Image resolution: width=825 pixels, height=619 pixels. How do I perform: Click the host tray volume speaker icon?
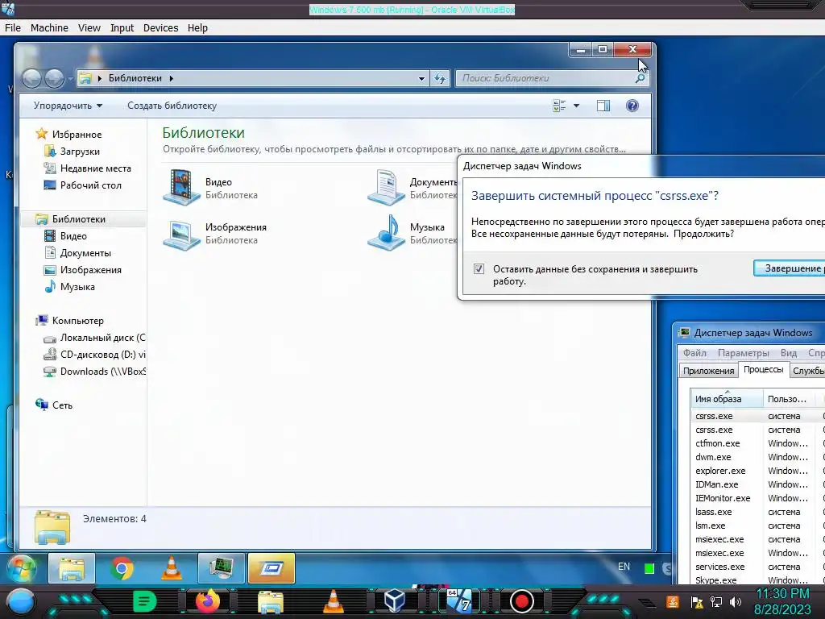[x=736, y=601]
